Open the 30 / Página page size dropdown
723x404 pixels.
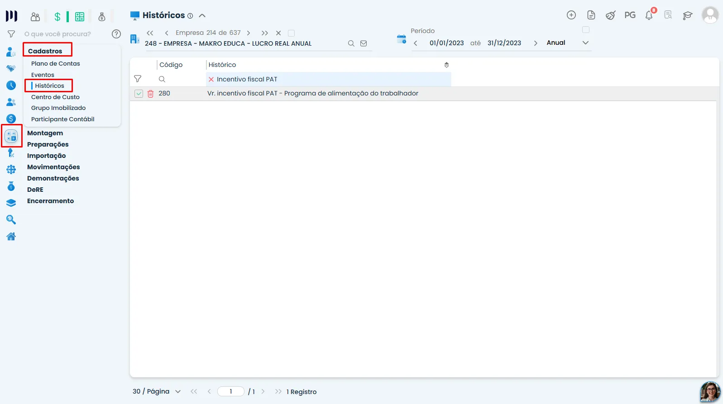tap(157, 391)
